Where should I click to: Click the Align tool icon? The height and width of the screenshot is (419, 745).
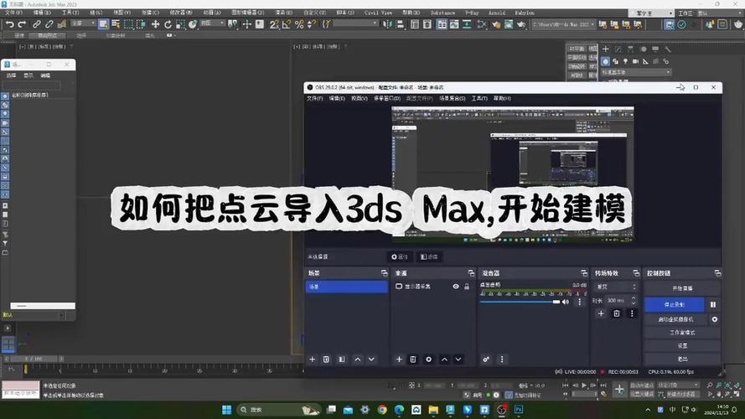tap(400, 24)
